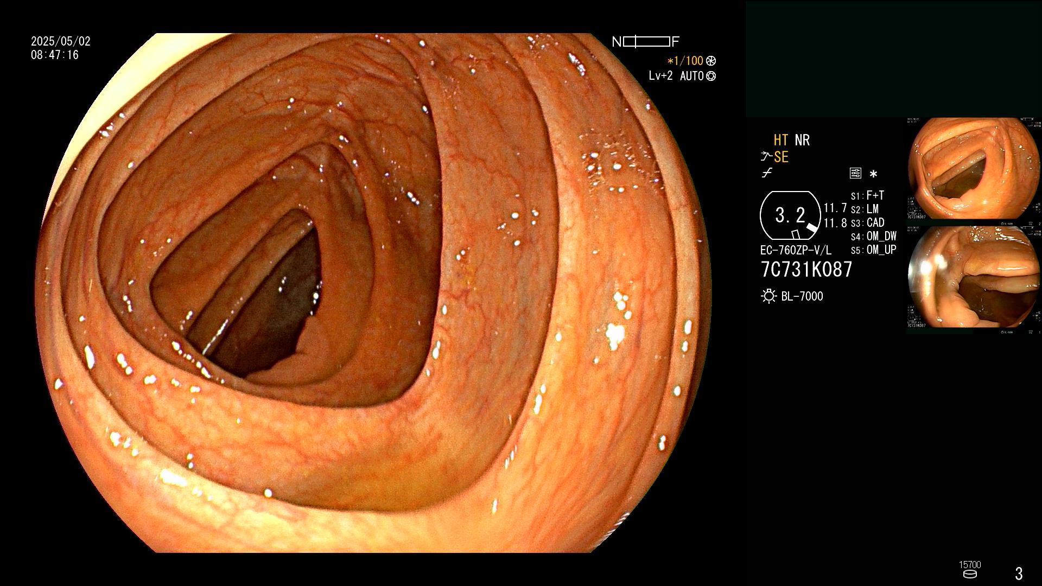
Task: Click the BL-7000 light source label
Action: [802, 296]
